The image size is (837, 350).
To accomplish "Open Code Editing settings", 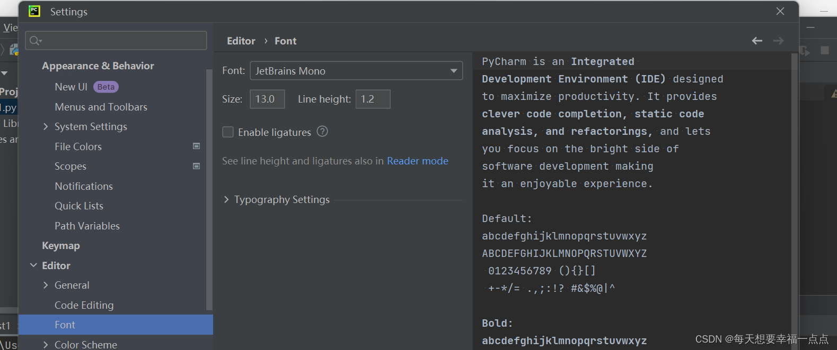I will click(x=84, y=305).
